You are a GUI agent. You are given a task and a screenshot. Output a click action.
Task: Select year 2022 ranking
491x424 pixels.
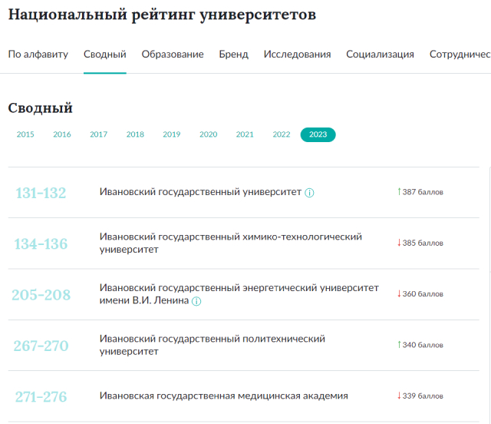click(282, 134)
